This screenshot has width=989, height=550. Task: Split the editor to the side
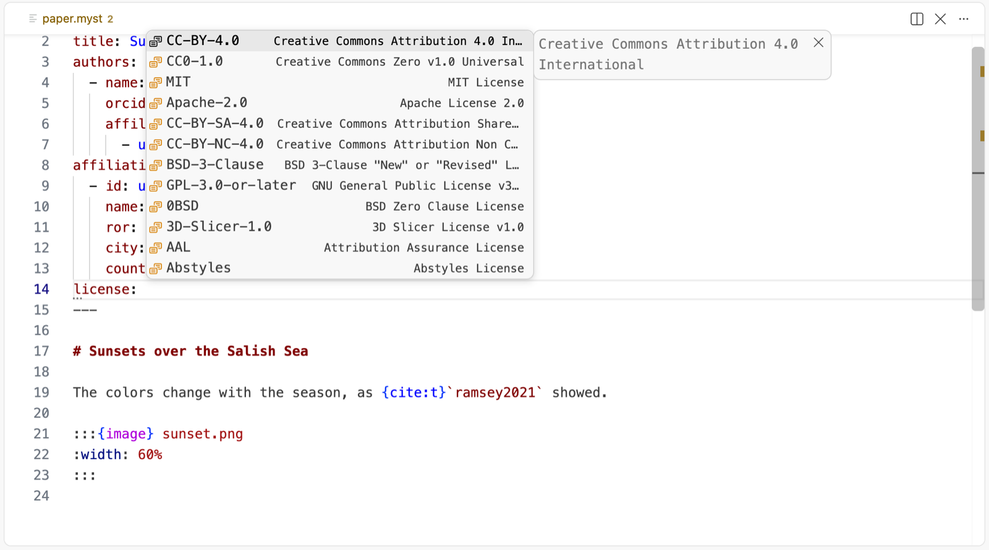[x=917, y=19]
